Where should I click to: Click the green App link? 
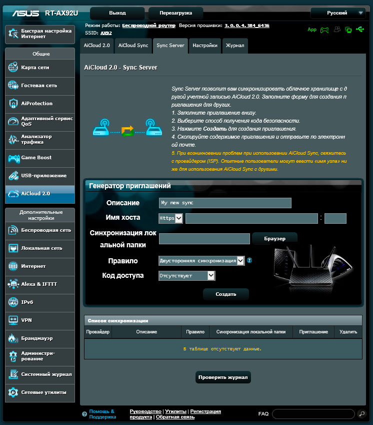[x=312, y=30]
